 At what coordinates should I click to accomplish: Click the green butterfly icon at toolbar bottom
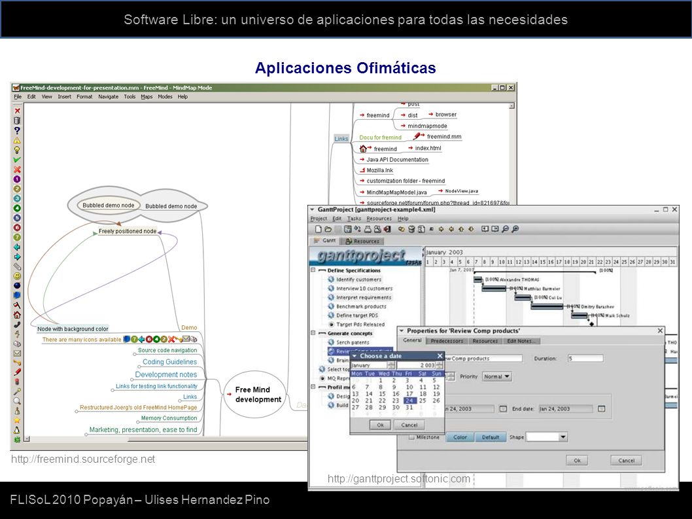tap(17, 440)
